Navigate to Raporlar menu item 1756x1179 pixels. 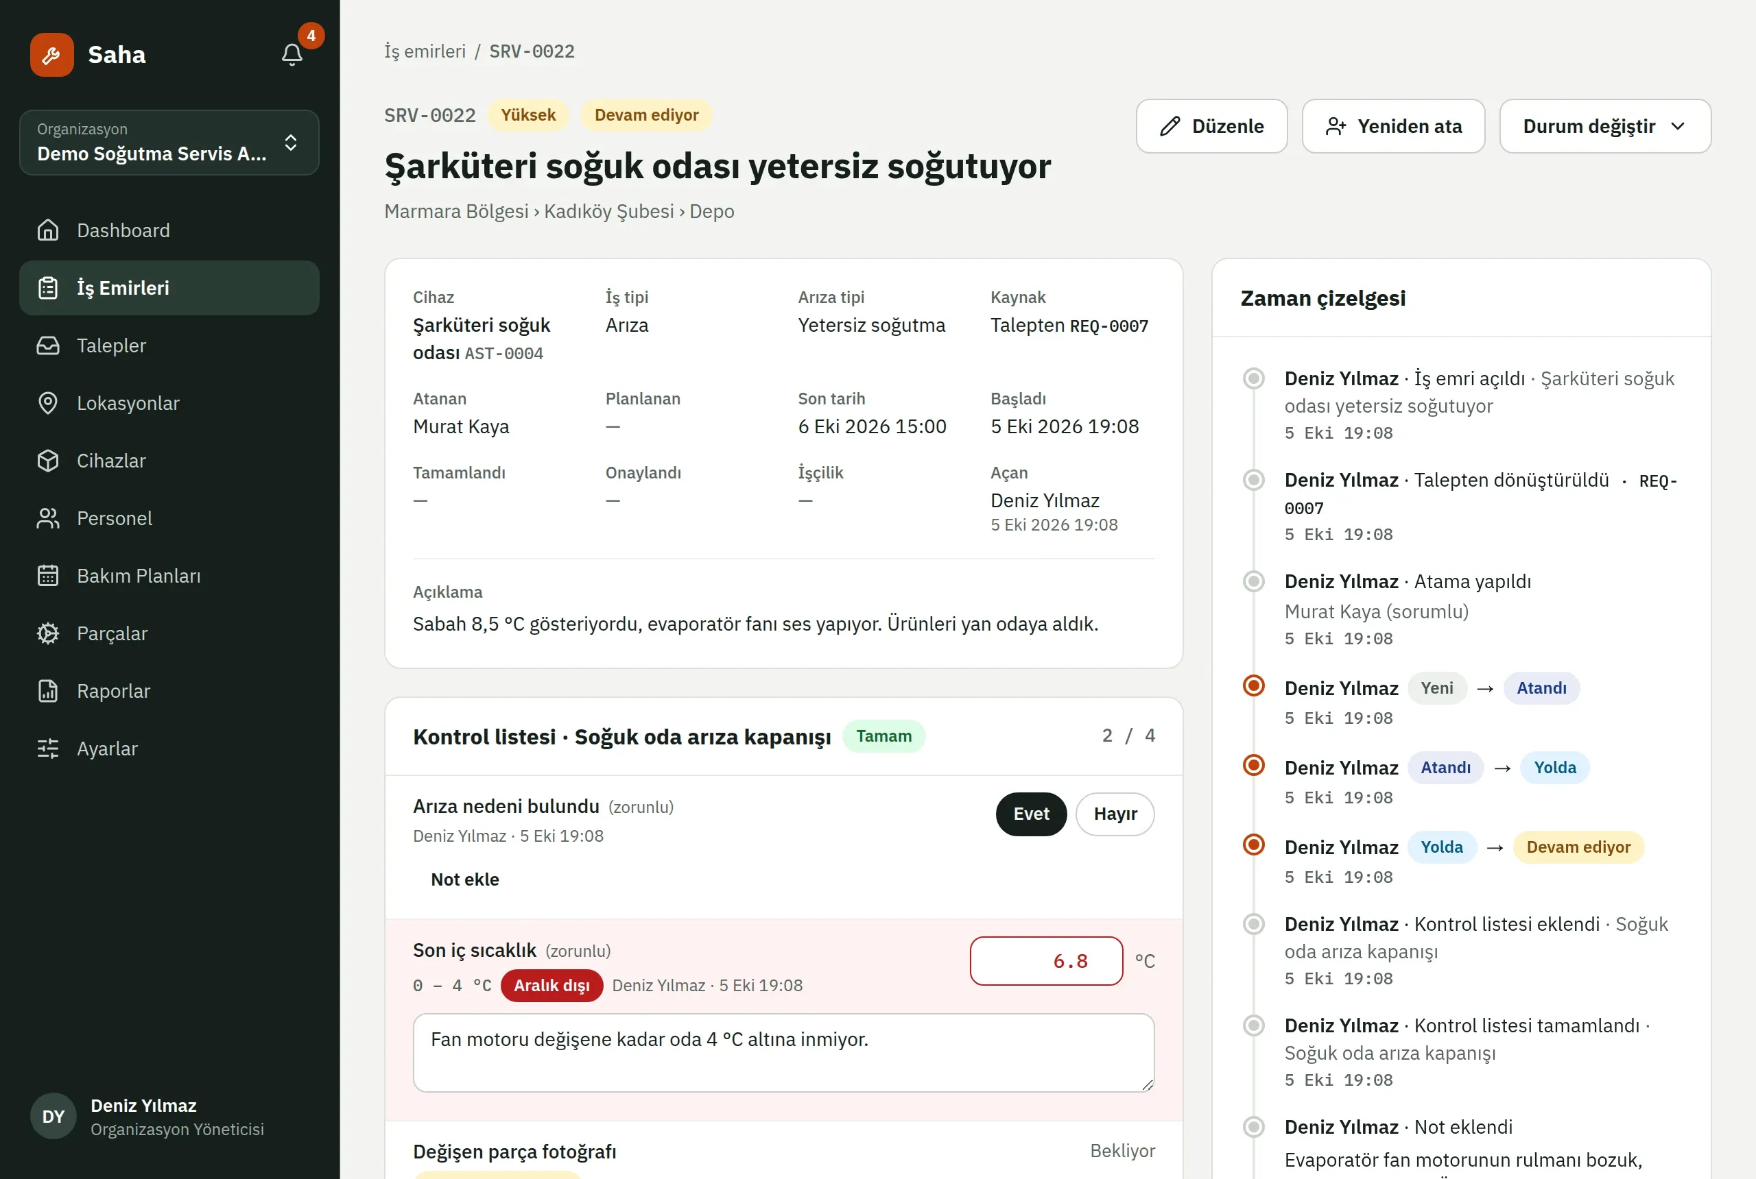coord(169,691)
